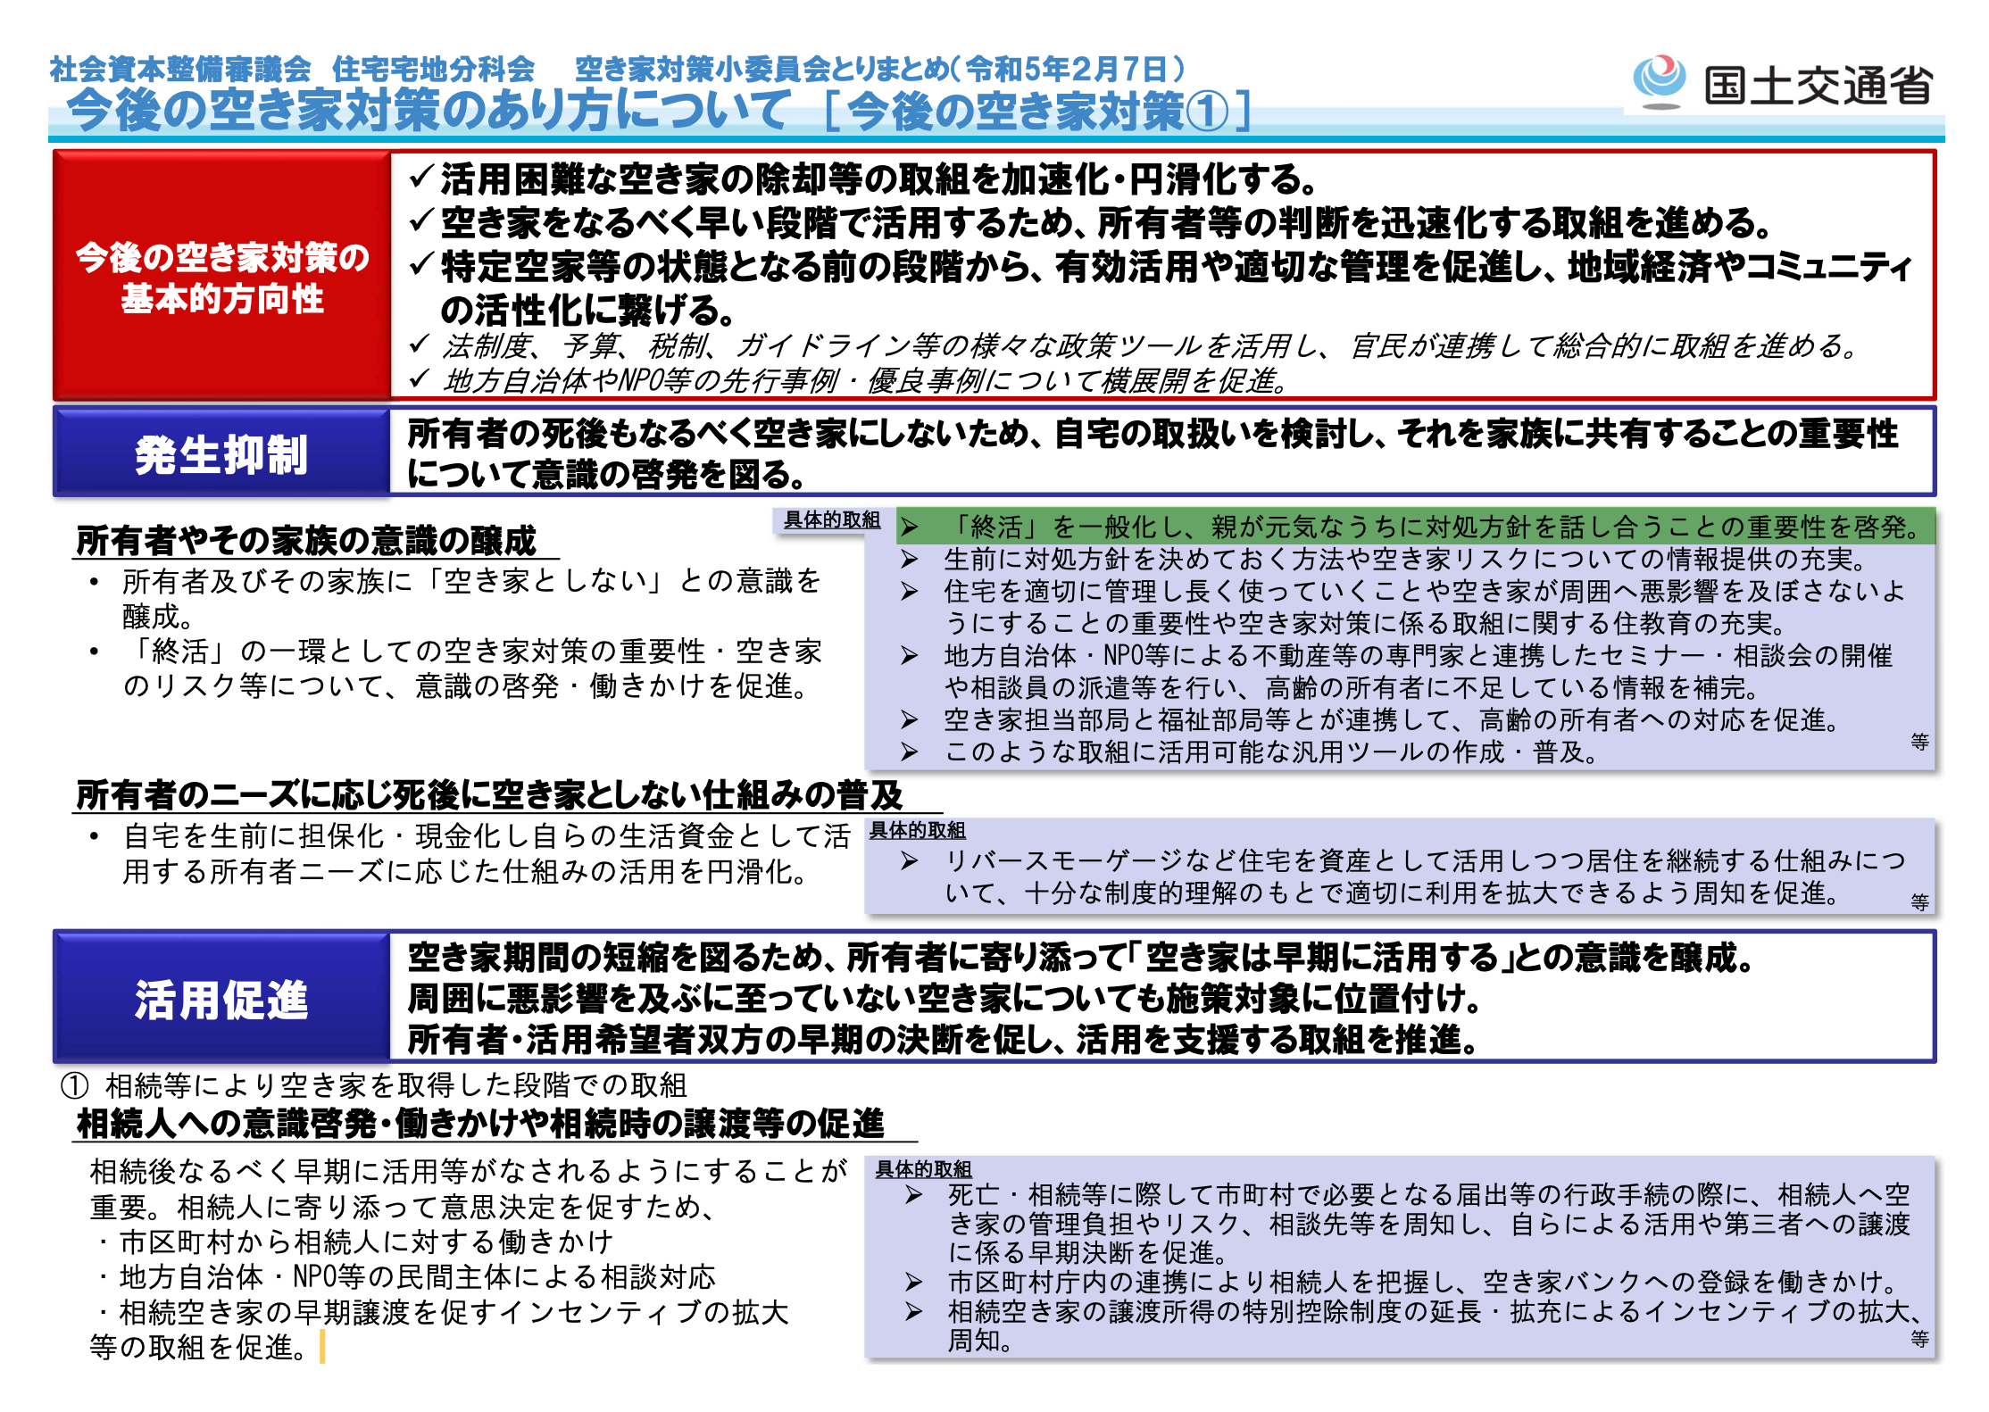This screenshot has height=1412, width=1989.
Task: Click the blue 活用促進 section header box
Action: [221, 997]
